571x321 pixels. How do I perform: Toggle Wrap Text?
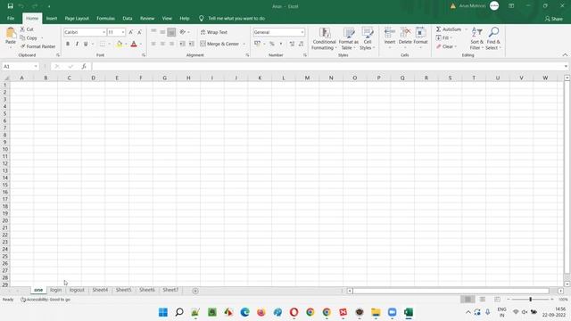click(214, 32)
